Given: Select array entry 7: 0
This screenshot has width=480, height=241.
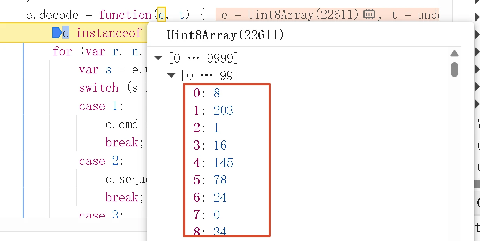Looking at the screenshot, I should point(207,215).
